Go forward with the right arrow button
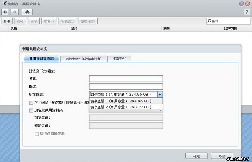Image resolution: width=252 pixels, height=162 pixels. pyautogui.click(x=15, y=12)
